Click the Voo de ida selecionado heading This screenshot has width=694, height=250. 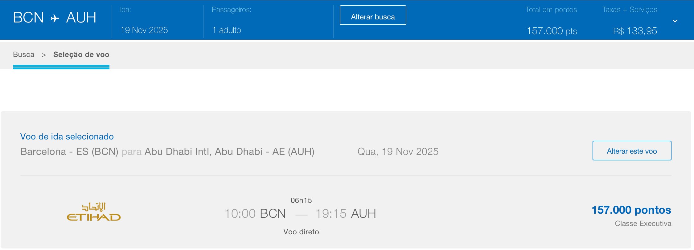click(x=67, y=137)
